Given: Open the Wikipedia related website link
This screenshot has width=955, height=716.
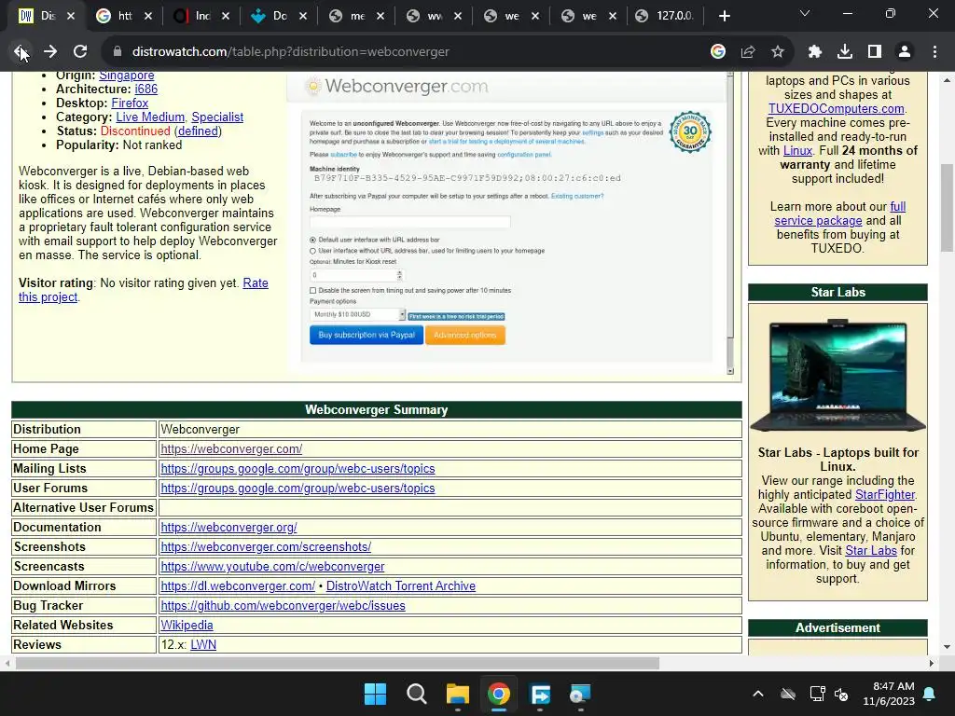Looking at the screenshot, I should click(x=187, y=626).
